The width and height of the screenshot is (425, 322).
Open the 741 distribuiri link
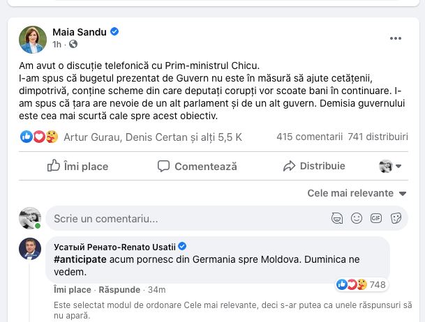pos(378,137)
